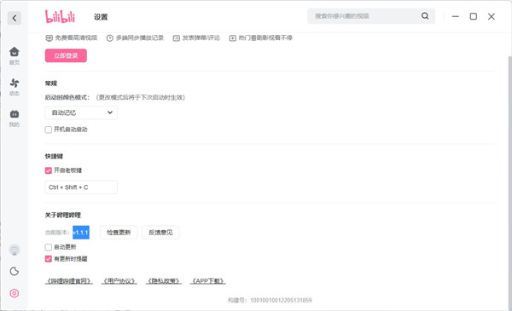
Task: Click the 检查更新 button
Action: pyautogui.click(x=119, y=233)
